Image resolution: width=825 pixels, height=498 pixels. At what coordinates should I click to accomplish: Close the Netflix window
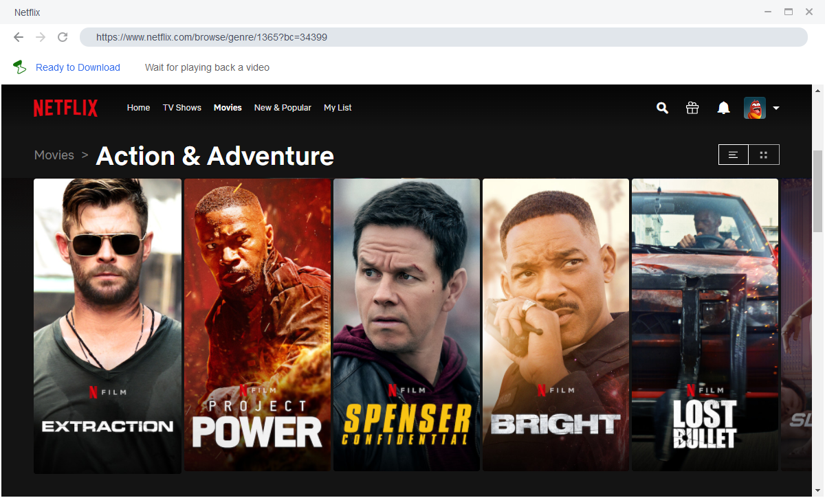[x=809, y=12]
